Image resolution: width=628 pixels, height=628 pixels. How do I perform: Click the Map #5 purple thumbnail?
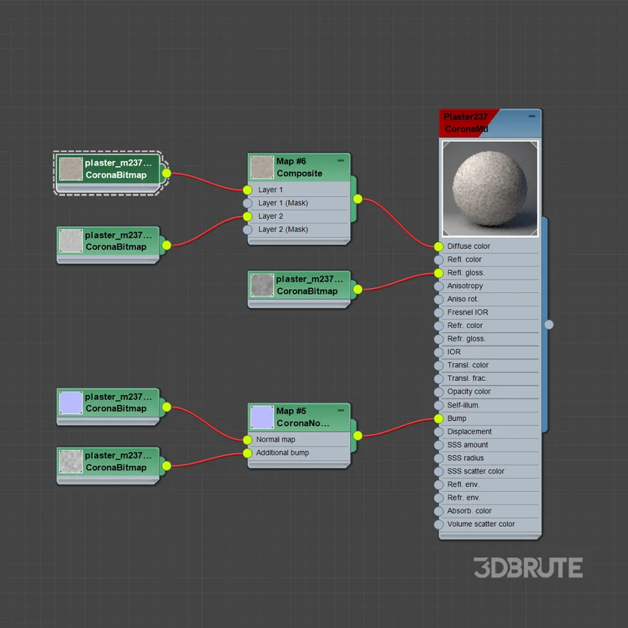tap(262, 417)
